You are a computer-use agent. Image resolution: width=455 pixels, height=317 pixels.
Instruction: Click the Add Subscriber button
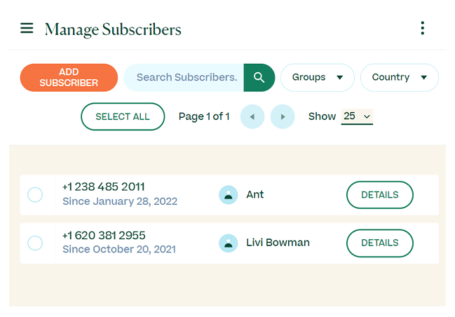click(69, 78)
